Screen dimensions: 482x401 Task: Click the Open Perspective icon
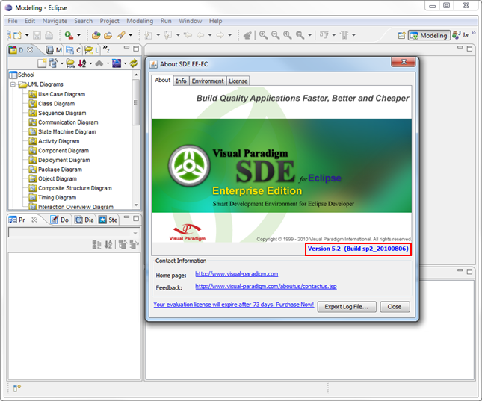click(401, 35)
